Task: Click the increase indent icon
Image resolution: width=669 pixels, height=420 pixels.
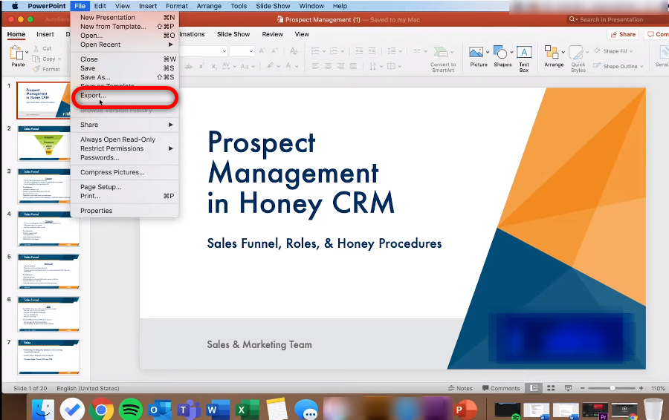Action: tap(372, 51)
